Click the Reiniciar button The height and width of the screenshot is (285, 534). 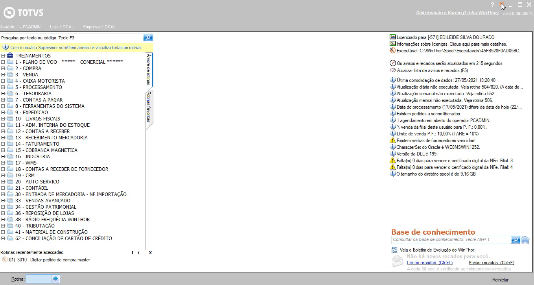click(x=500, y=280)
